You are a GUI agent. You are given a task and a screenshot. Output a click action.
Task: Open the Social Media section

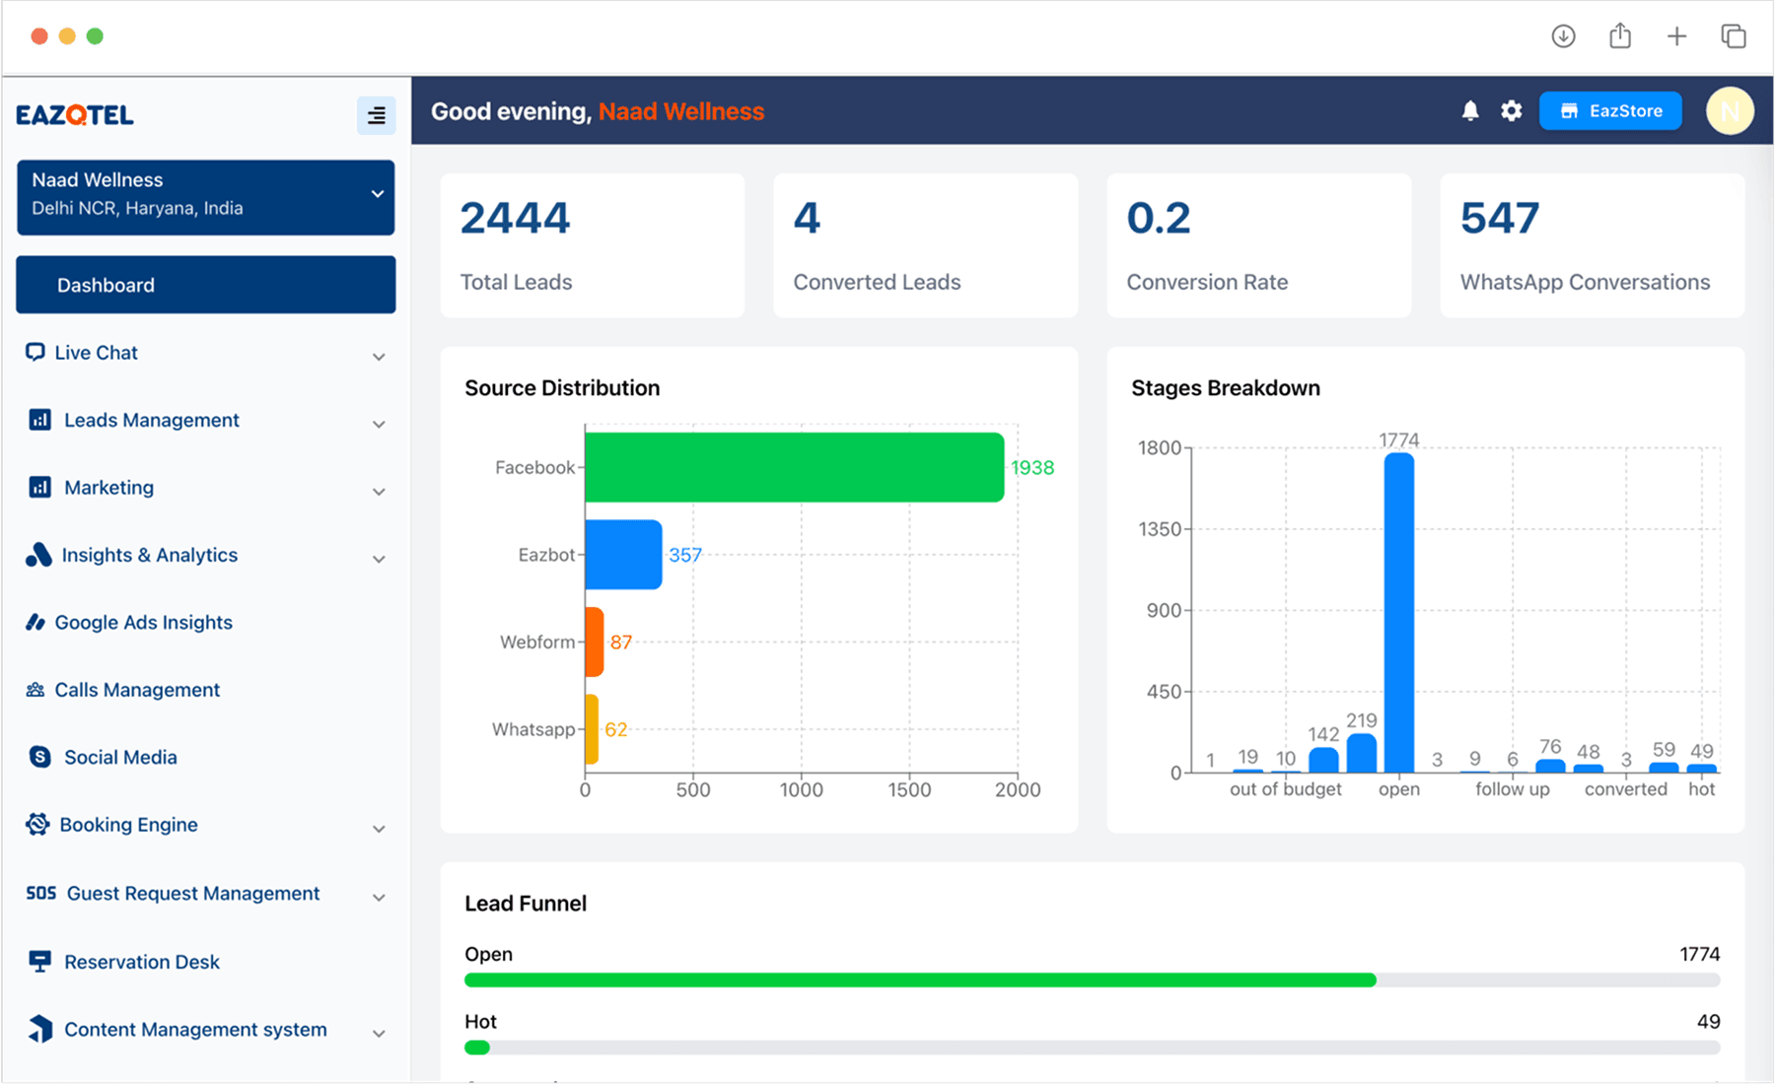coord(120,758)
